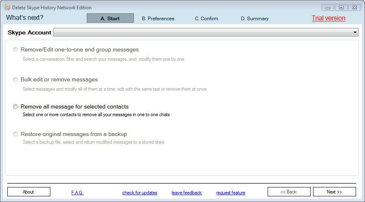Minimize the Delete Skype History window
This screenshot has width=365, height=202.
(x=328, y=8)
